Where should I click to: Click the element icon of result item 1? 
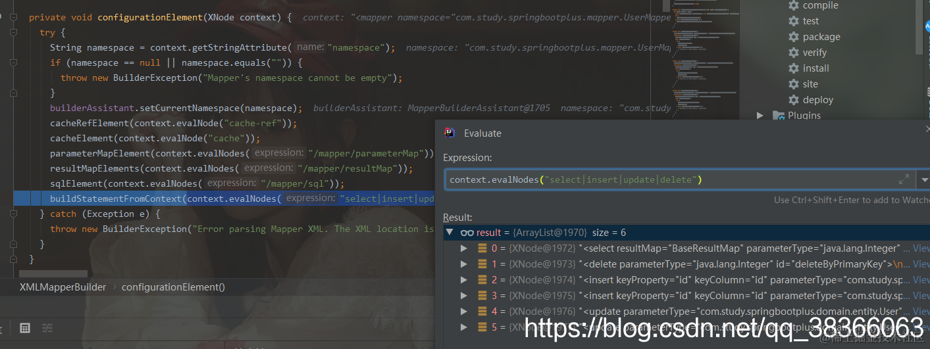coord(482,264)
